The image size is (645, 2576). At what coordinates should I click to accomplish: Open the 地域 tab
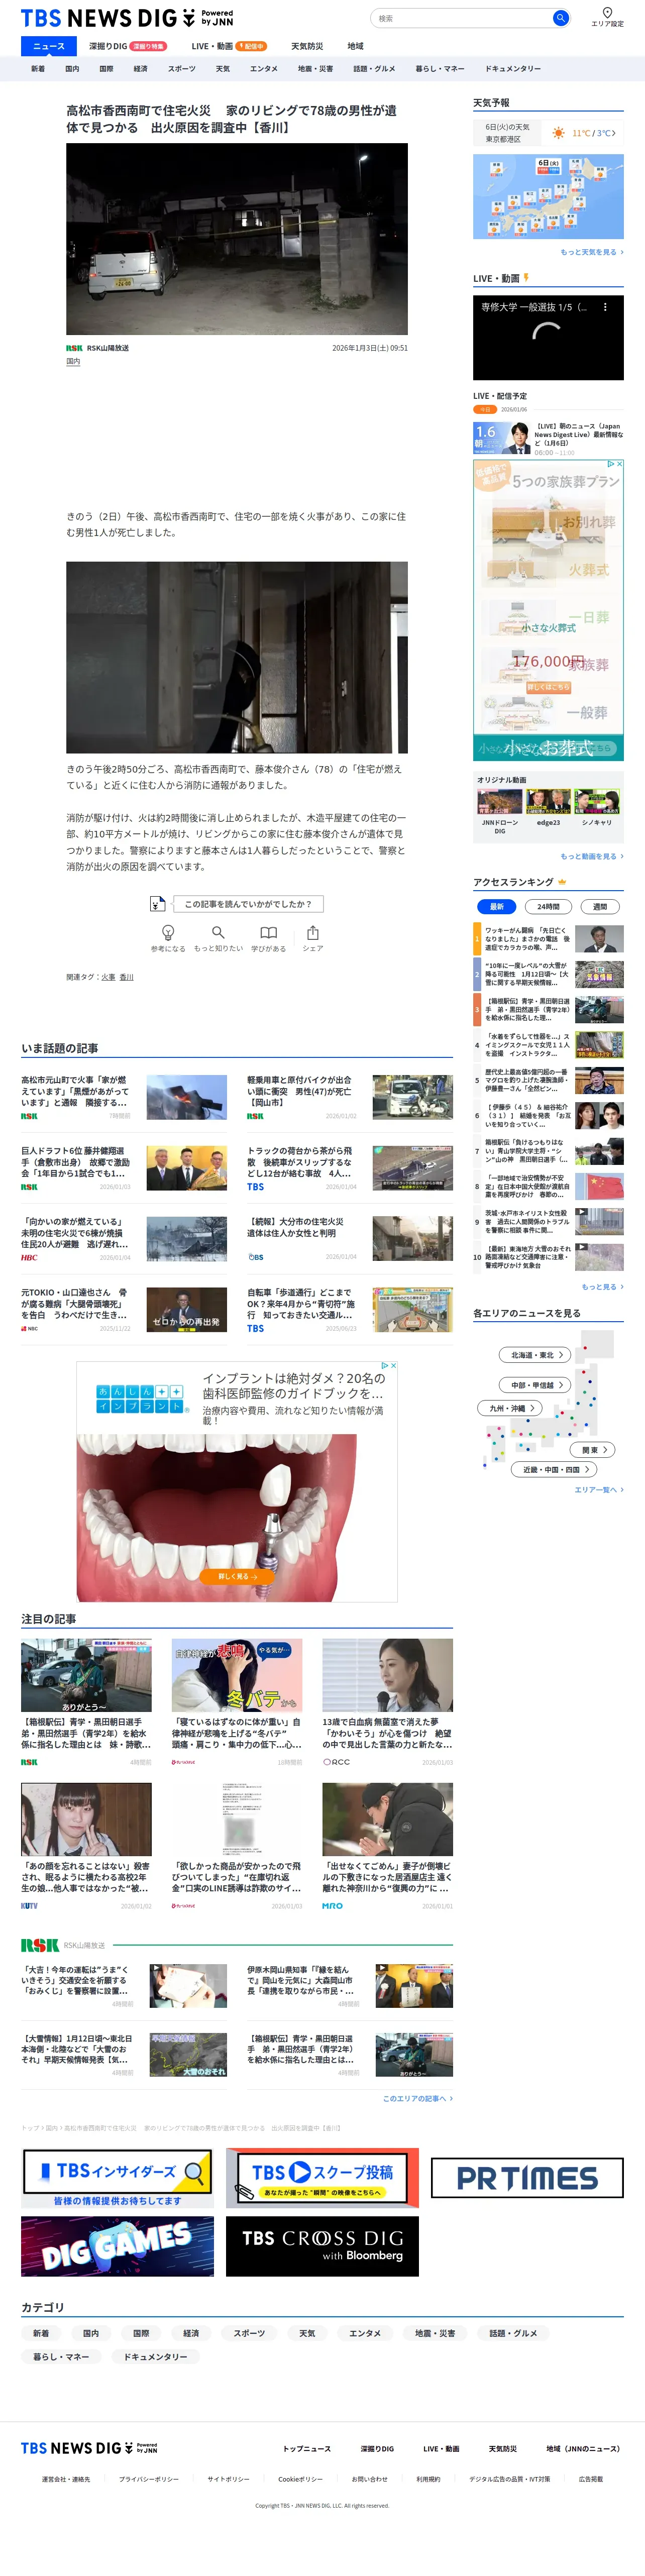(355, 46)
